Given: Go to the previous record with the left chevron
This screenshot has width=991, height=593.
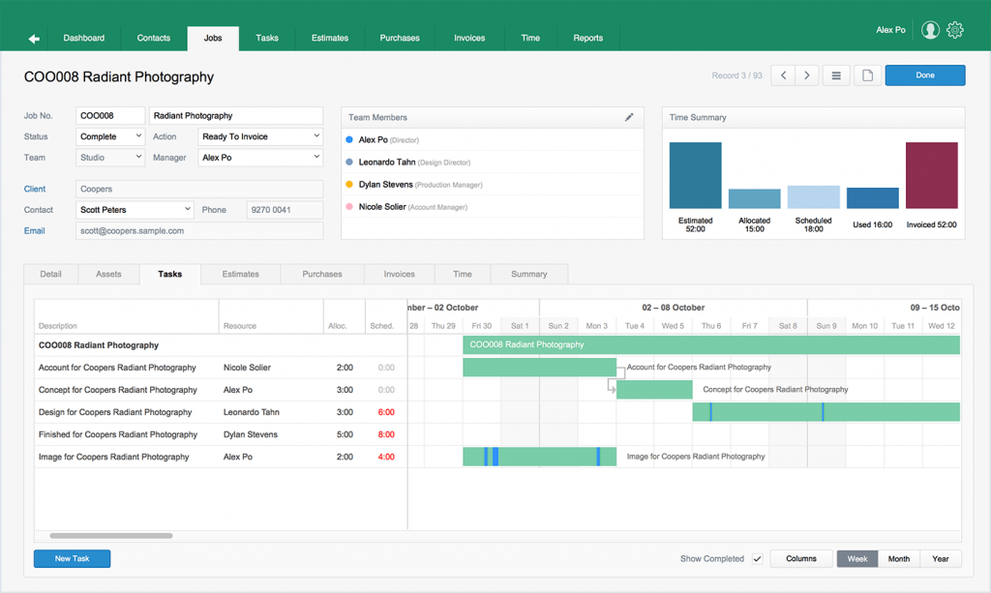Looking at the screenshot, I should click(x=783, y=74).
